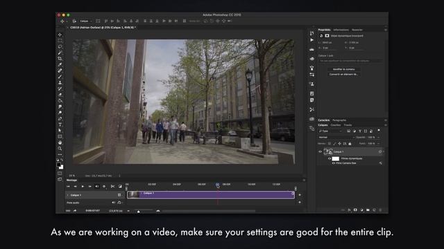The height and width of the screenshot is (249, 444).
Task: Collapse Calque 1 smart filters arrow
Action: tap(384, 152)
